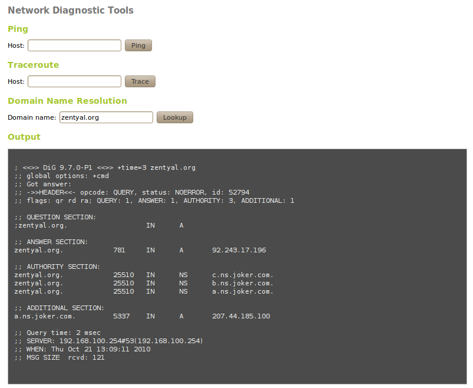Click the Lookup button

click(x=175, y=117)
